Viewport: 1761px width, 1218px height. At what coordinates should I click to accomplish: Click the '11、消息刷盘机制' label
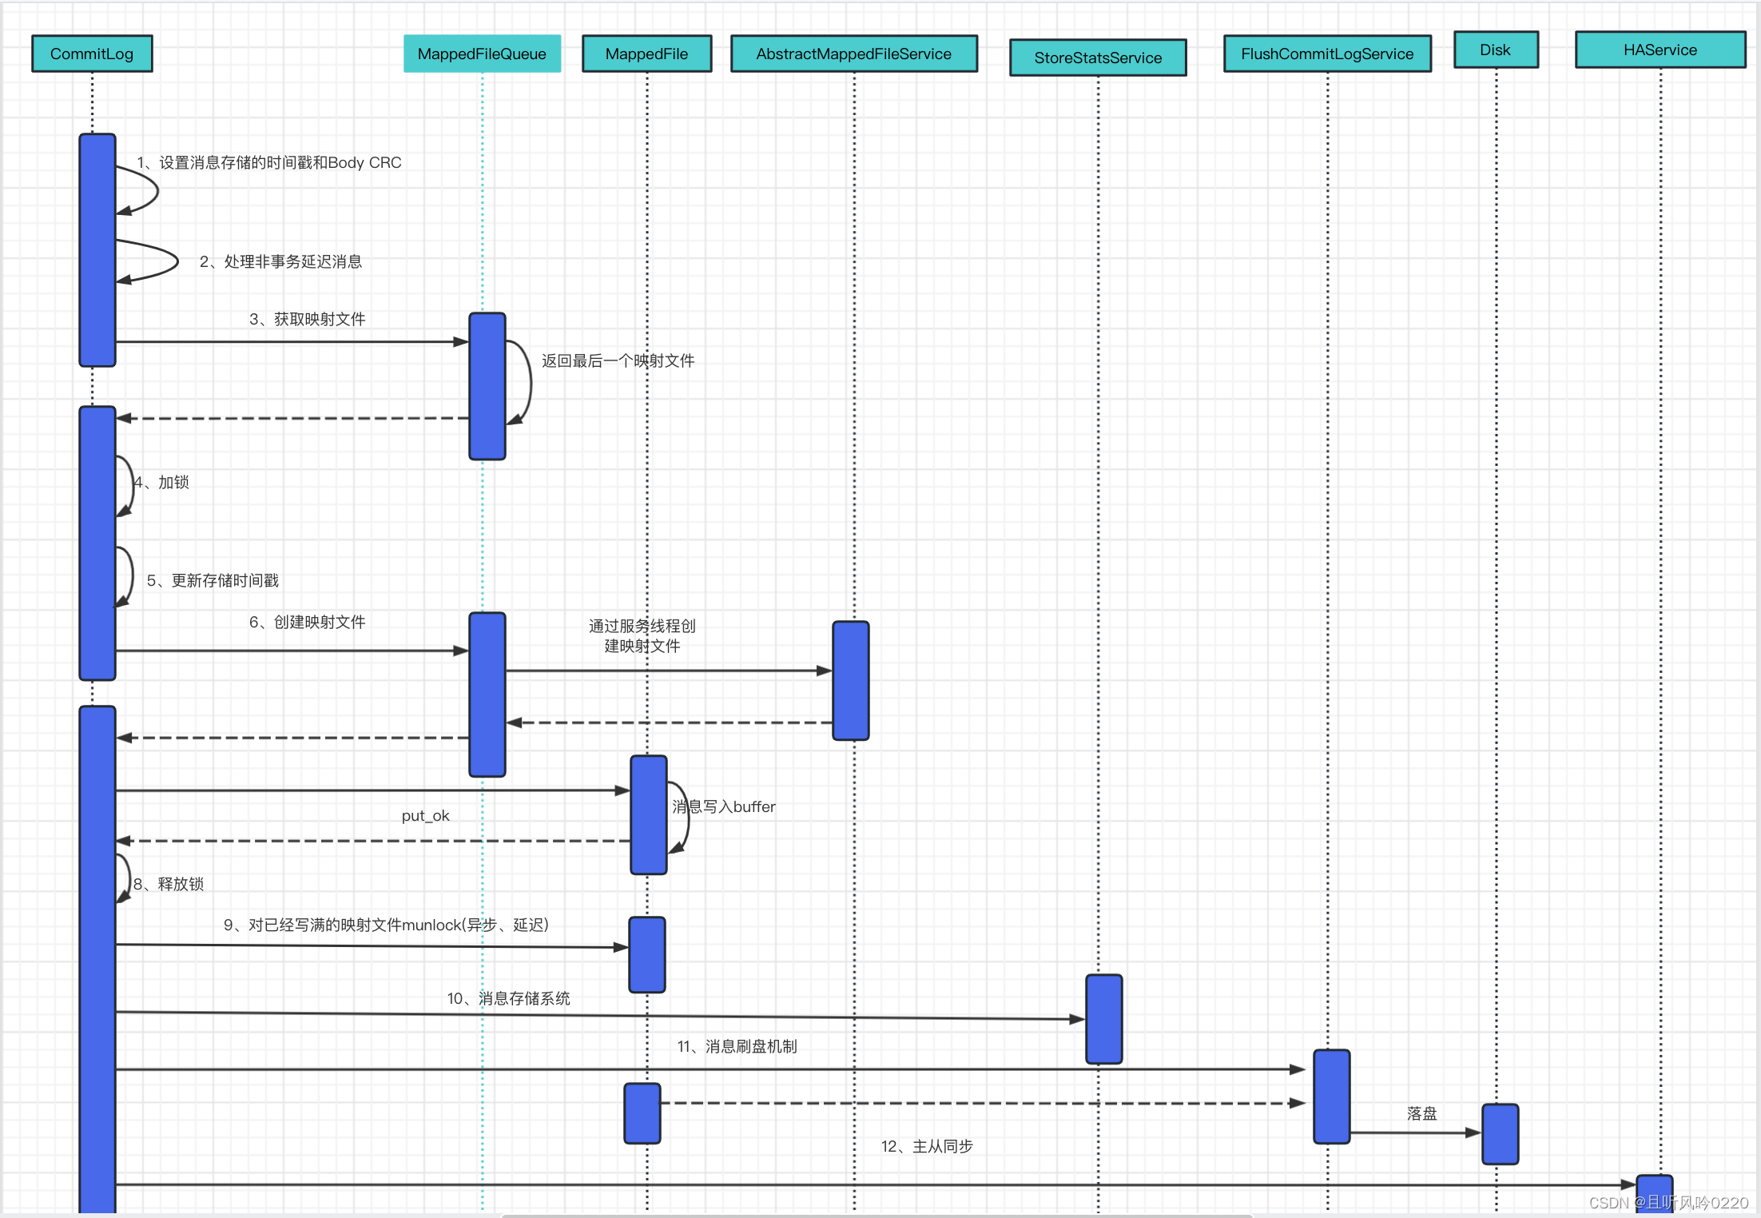pyautogui.click(x=737, y=1046)
